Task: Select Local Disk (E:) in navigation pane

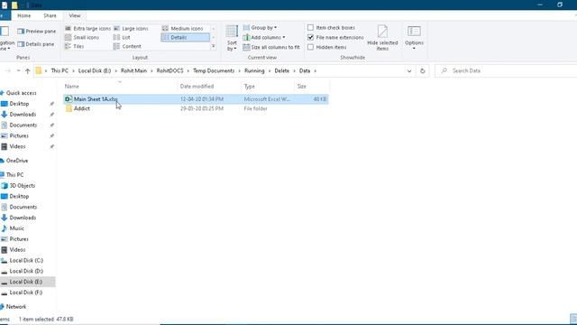Action: click(28, 282)
